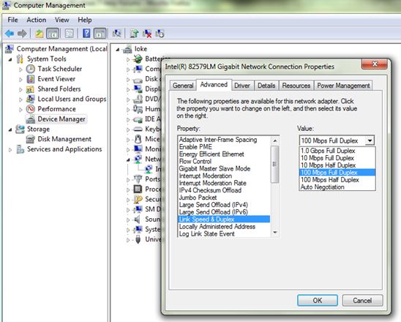The height and width of the screenshot is (322, 401).
Task: Open the Value dropdown arrow
Action: (370, 141)
